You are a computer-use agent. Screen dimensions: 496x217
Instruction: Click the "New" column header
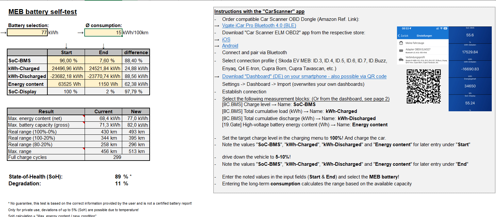coord(136,112)
